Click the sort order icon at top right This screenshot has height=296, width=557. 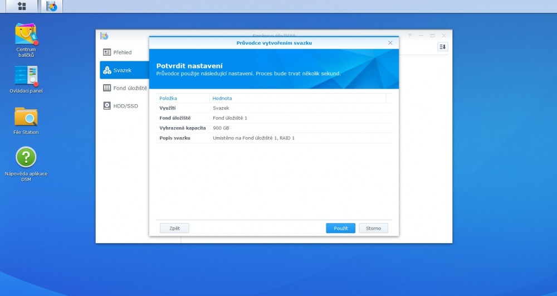coord(443,47)
